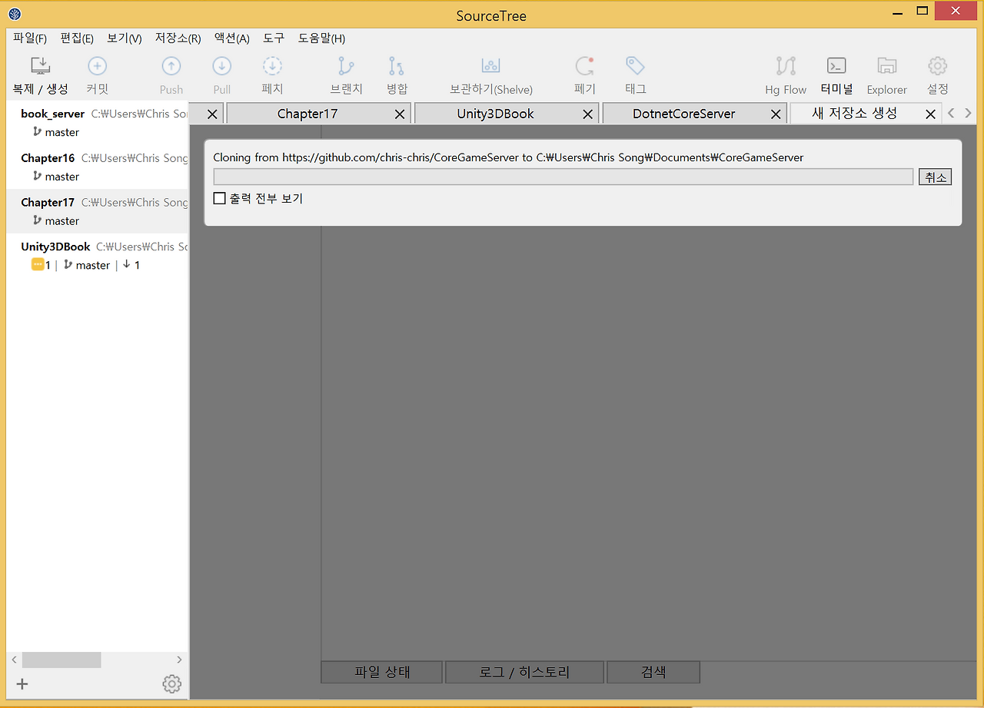Open the sidebar gear settings icon
Image resolution: width=984 pixels, height=708 pixels.
(x=171, y=683)
